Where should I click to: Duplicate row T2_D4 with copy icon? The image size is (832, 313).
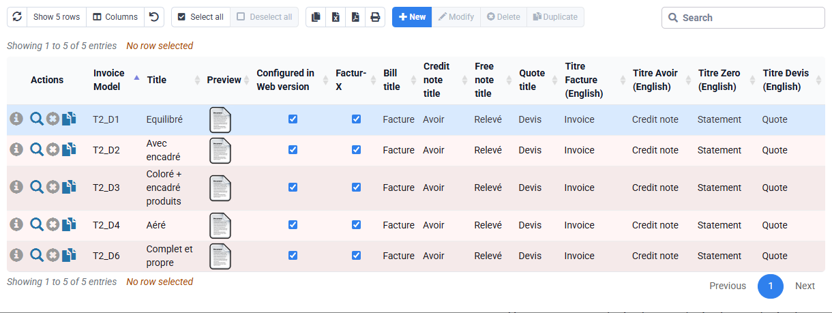[69, 224]
